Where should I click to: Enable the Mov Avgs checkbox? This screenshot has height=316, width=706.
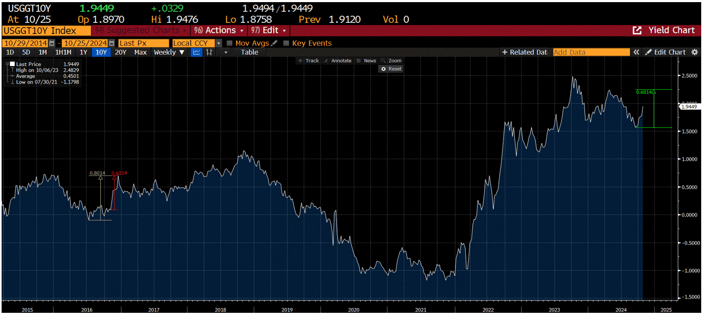point(229,43)
